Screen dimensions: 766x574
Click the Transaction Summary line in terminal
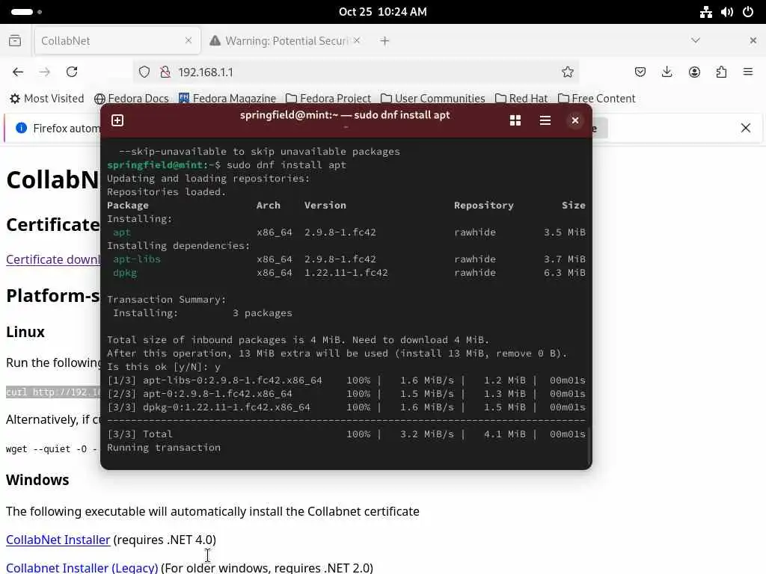167,300
